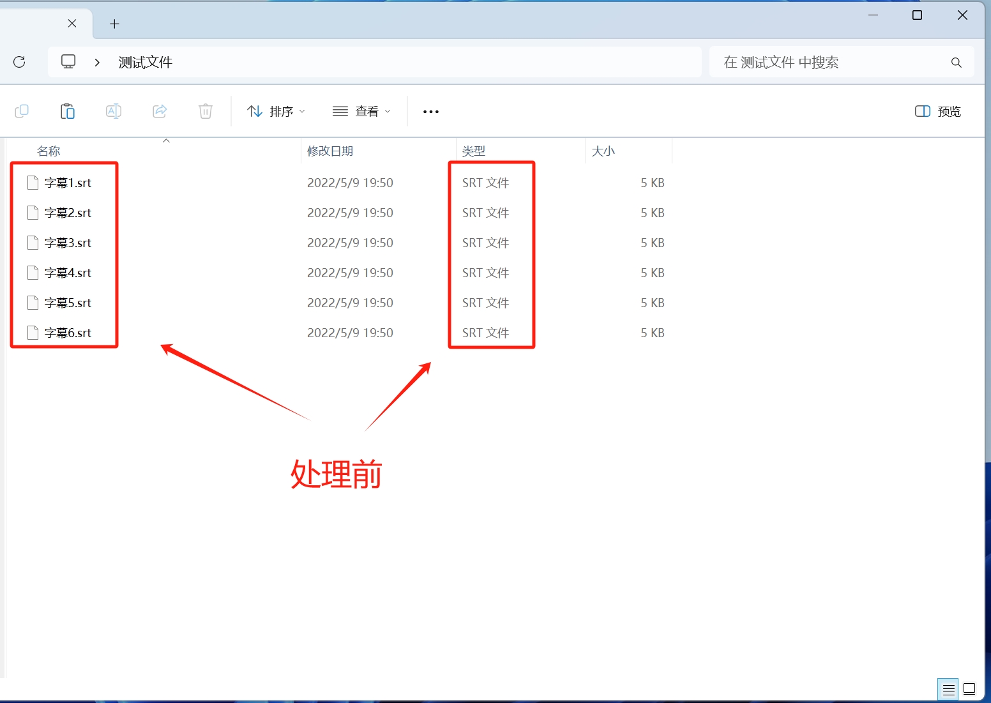This screenshot has height=703, width=991.
Task: Click the This PC monitor icon
Action: click(68, 62)
